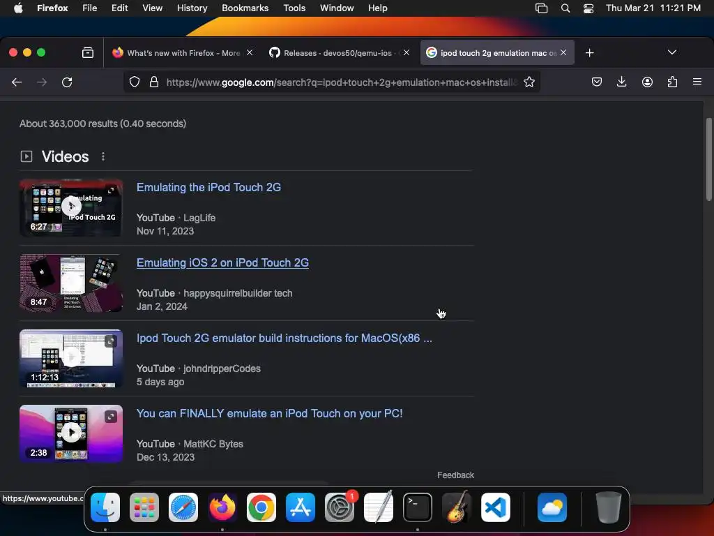
Task: Open Control Center in menu bar
Action: (x=588, y=8)
